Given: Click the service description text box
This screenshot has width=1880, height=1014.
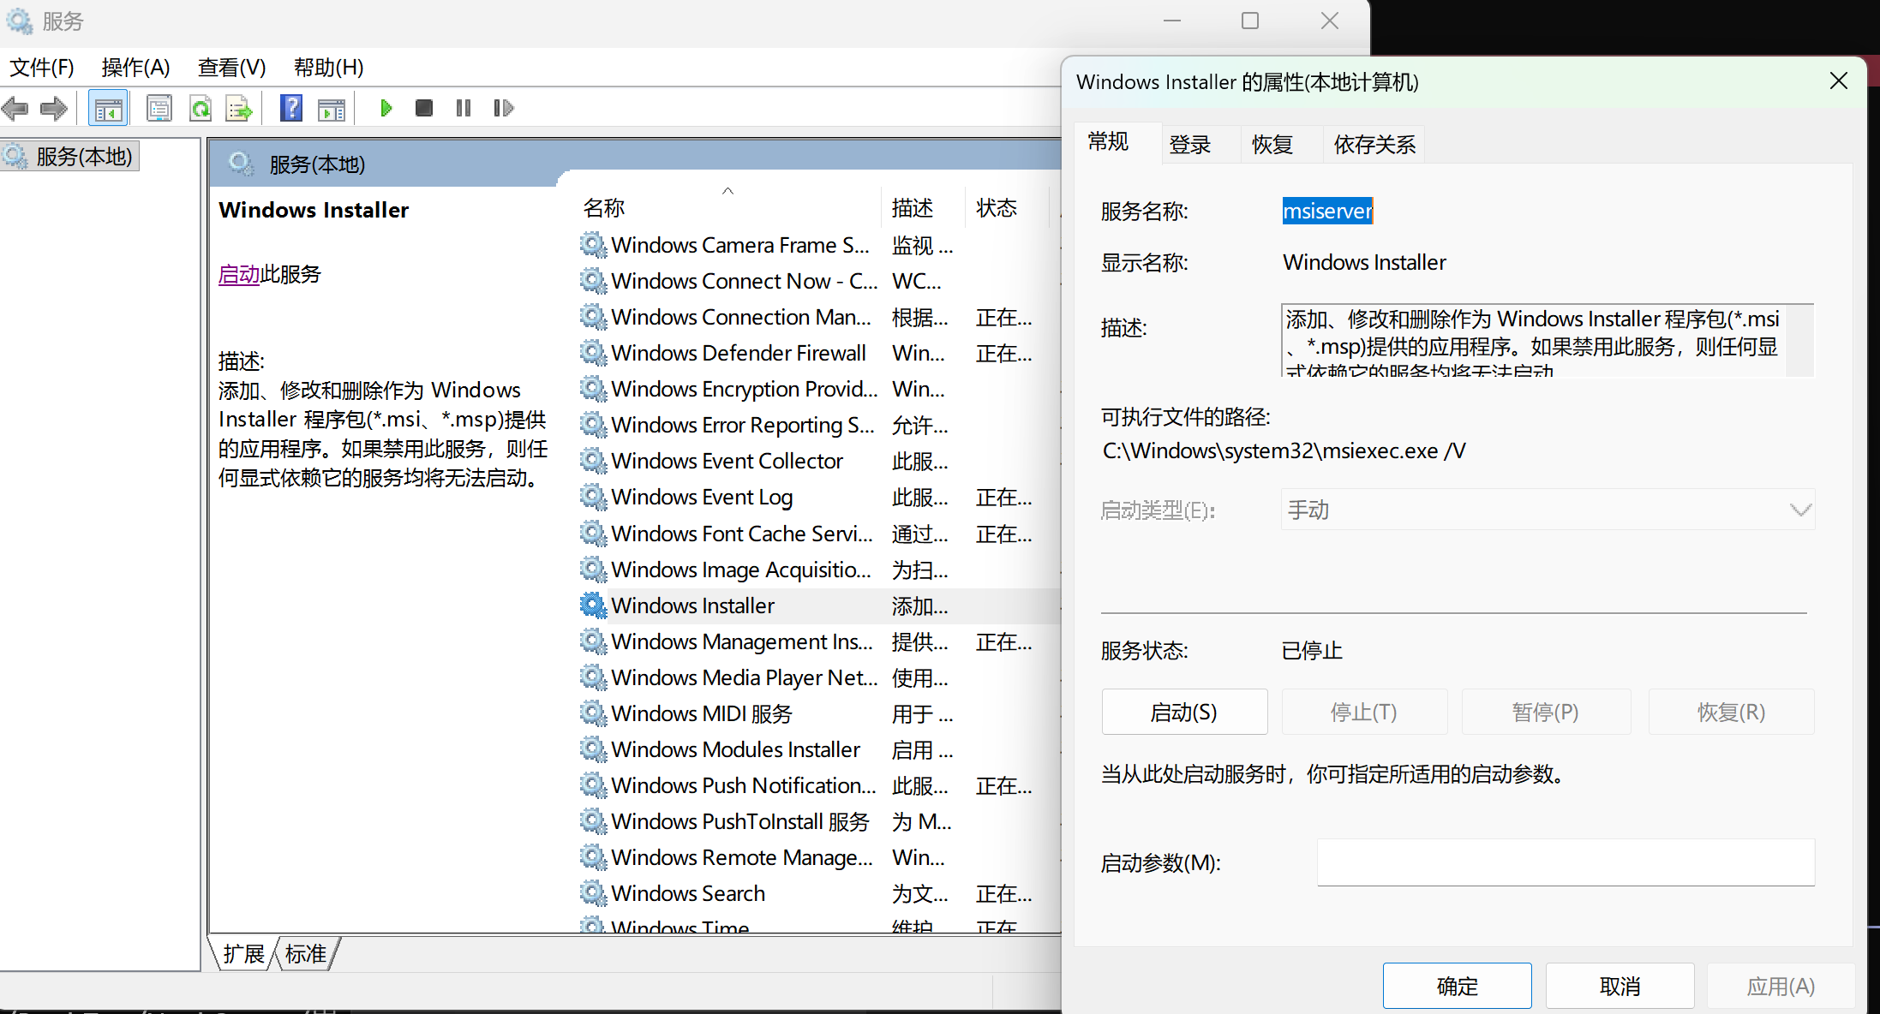Looking at the screenshot, I should point(1548,340).
